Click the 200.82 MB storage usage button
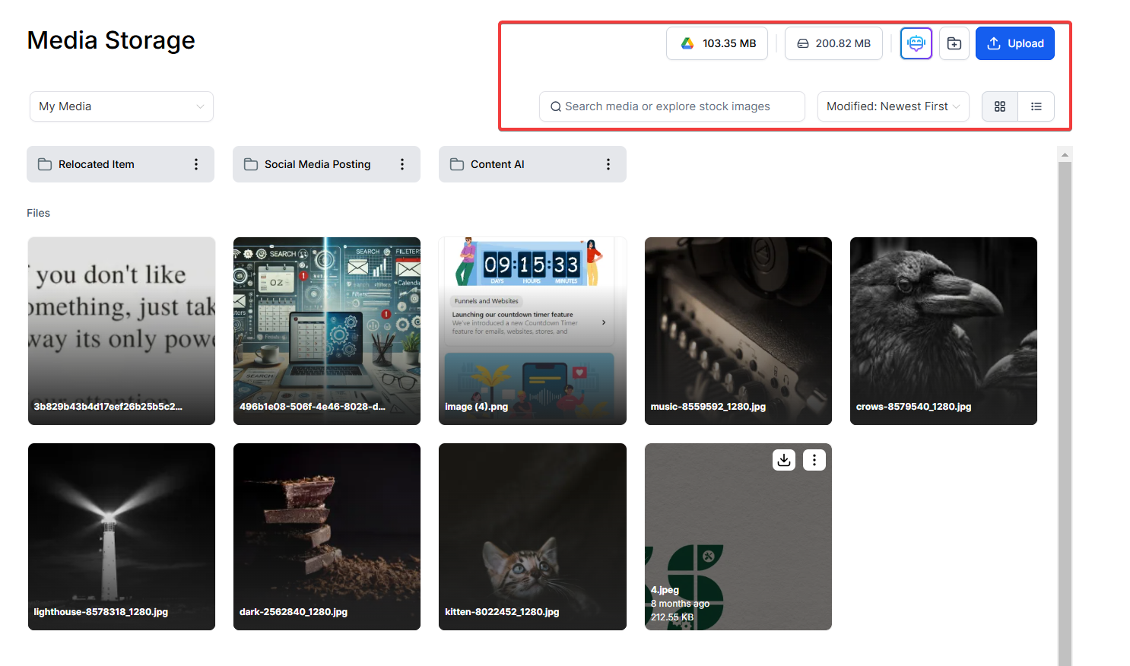Image resolution: width=1130 pixels, height=666 pixels. coord(833,43)
